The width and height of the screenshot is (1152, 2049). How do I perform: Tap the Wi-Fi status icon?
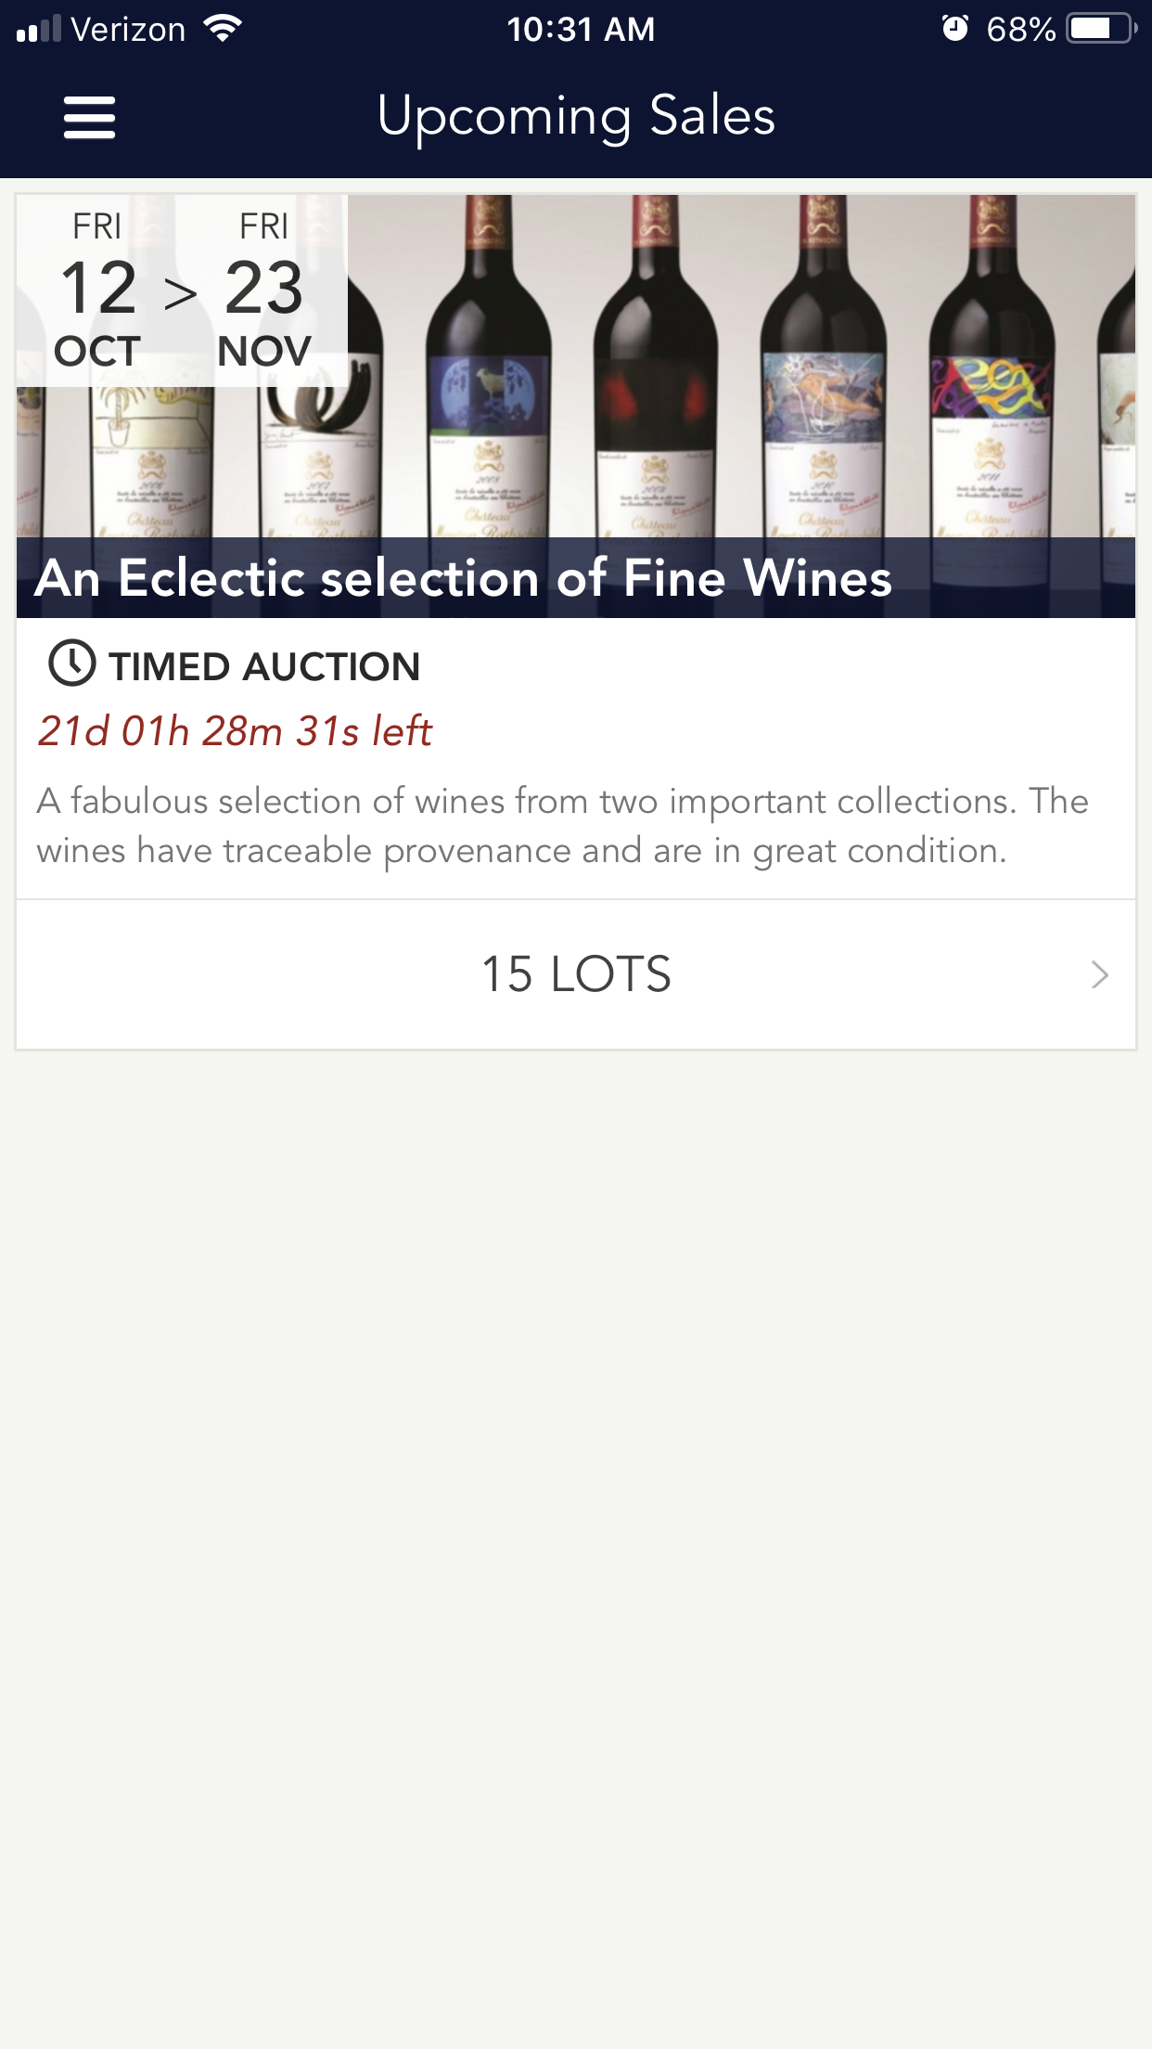click(x=223, y=29)
